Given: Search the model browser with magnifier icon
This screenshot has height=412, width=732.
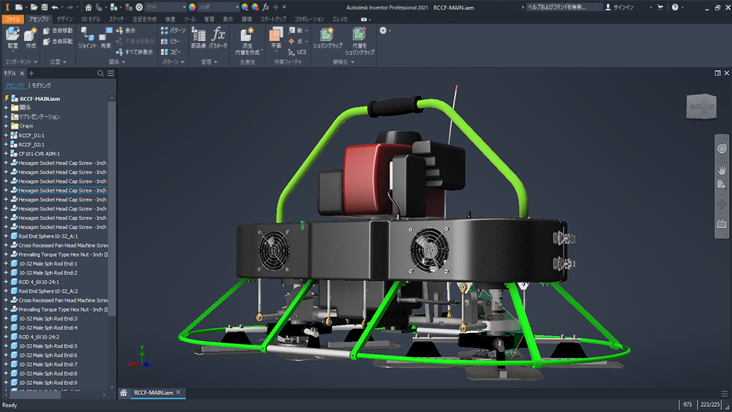Looking at the screenshot, I should (100, 73).
